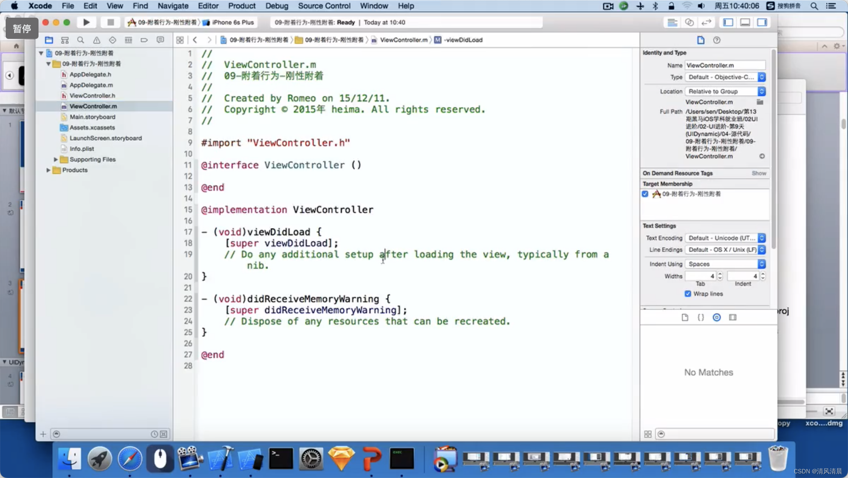Show the Version editor icon

coord(706,22)
